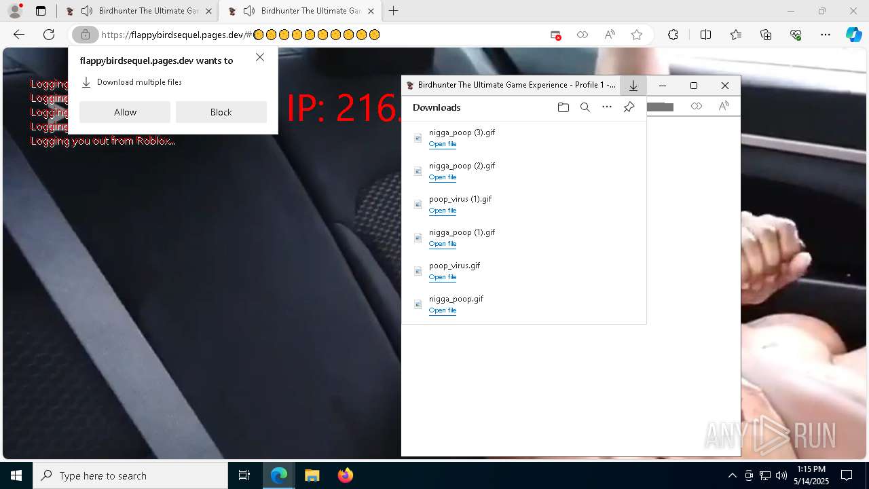Image resolution: width=869 pixels, height=489 pixels.
Task: Launch Copilot sidebar icon
Action: [853, 35]
